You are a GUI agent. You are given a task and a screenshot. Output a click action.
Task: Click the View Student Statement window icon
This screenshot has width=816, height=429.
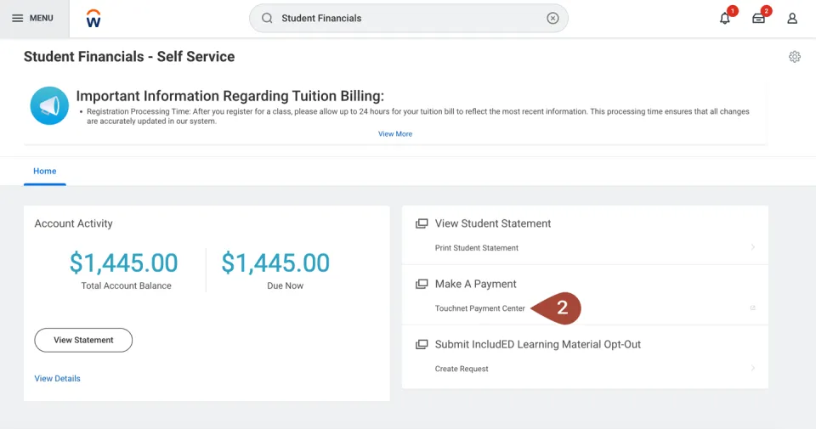(x=422, y=223)
